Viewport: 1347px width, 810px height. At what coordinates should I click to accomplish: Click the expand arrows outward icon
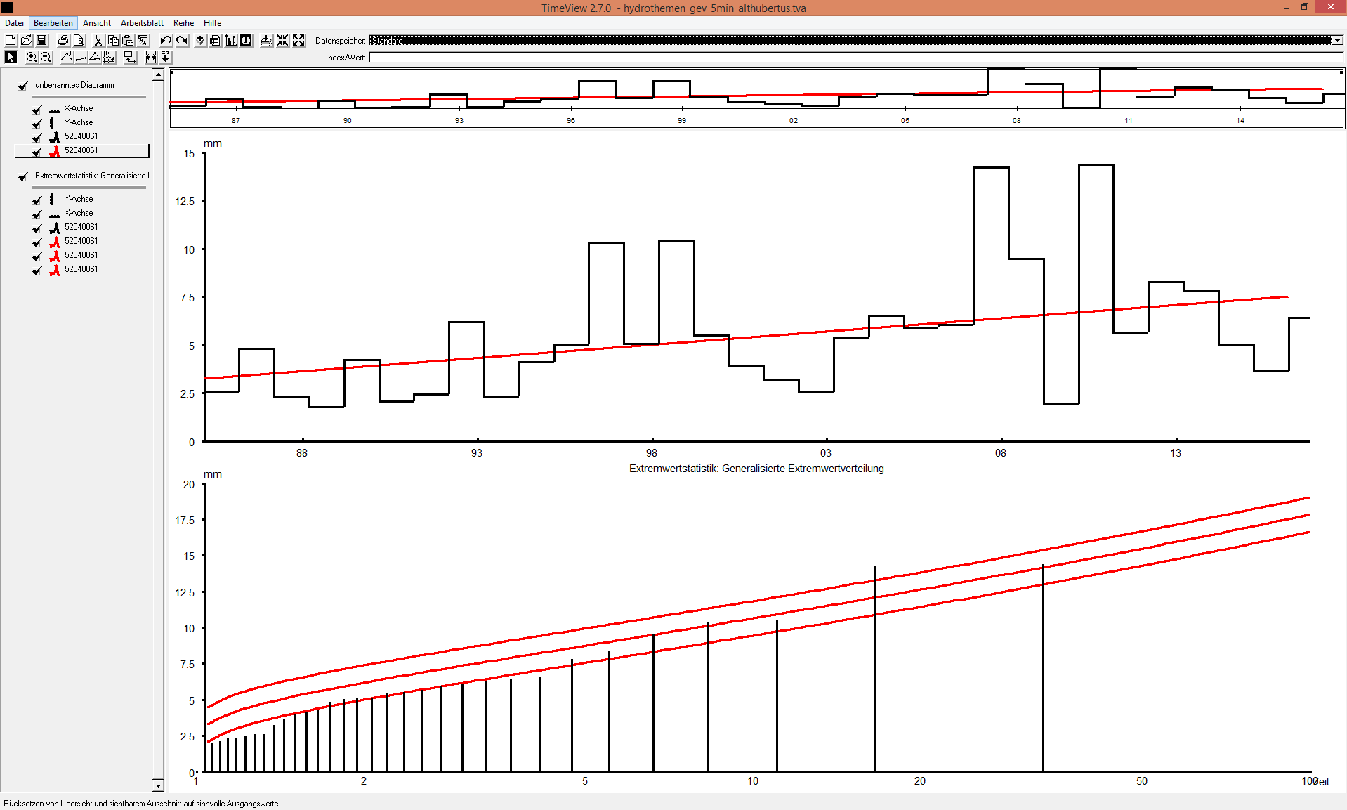[x=298, y=41]
